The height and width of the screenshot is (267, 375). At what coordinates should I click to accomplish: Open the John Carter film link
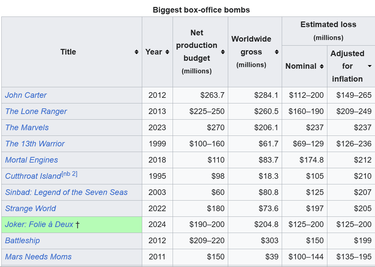coord(26,95)
